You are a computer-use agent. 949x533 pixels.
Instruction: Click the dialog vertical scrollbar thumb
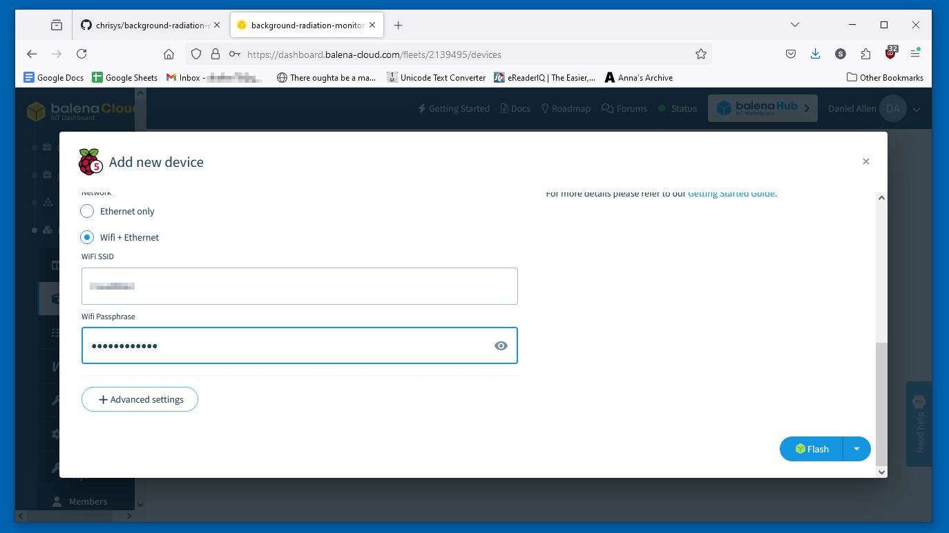click(x=881, y=403)
